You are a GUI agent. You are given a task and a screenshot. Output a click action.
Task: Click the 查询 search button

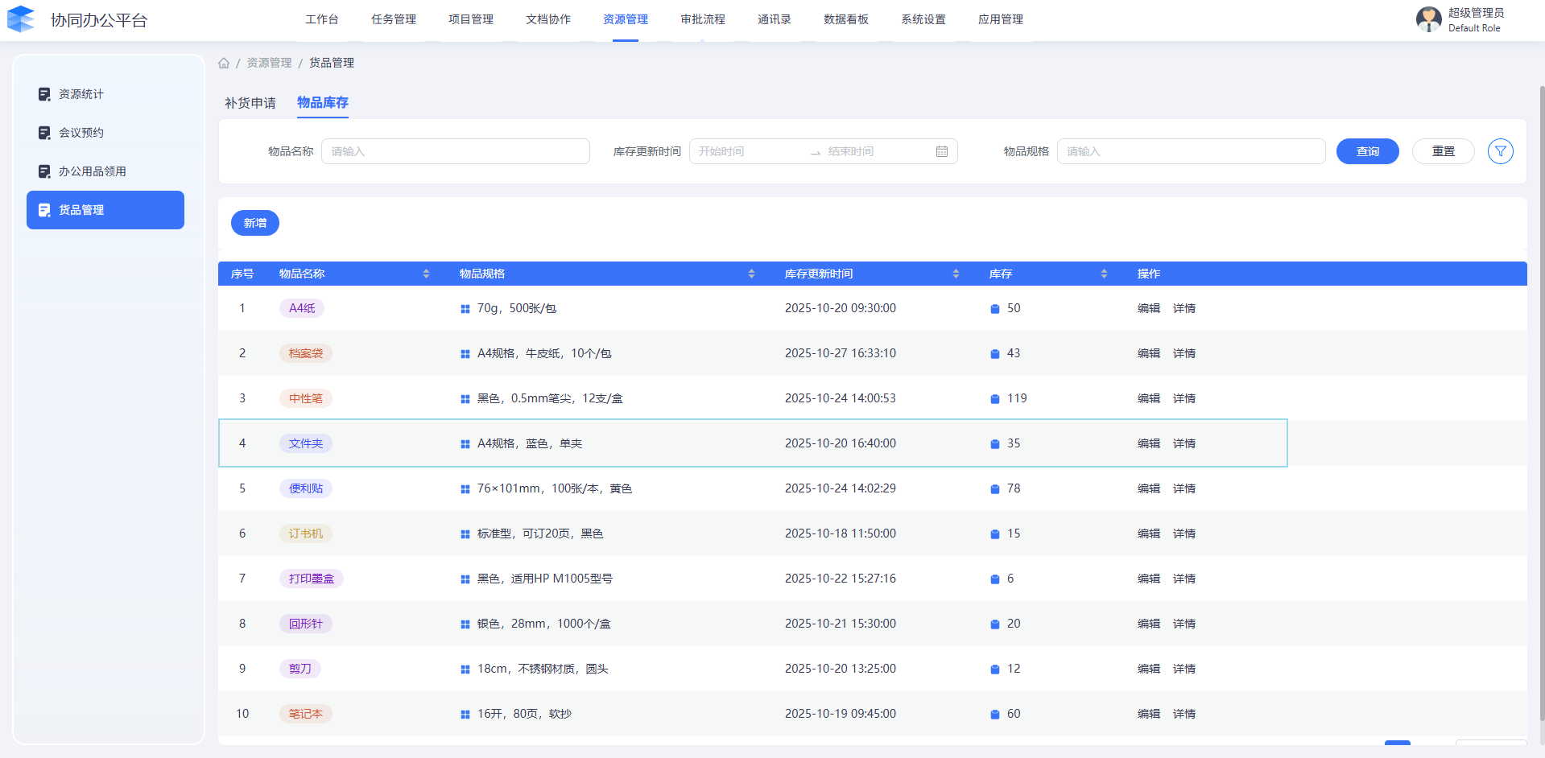(1367, 151)
